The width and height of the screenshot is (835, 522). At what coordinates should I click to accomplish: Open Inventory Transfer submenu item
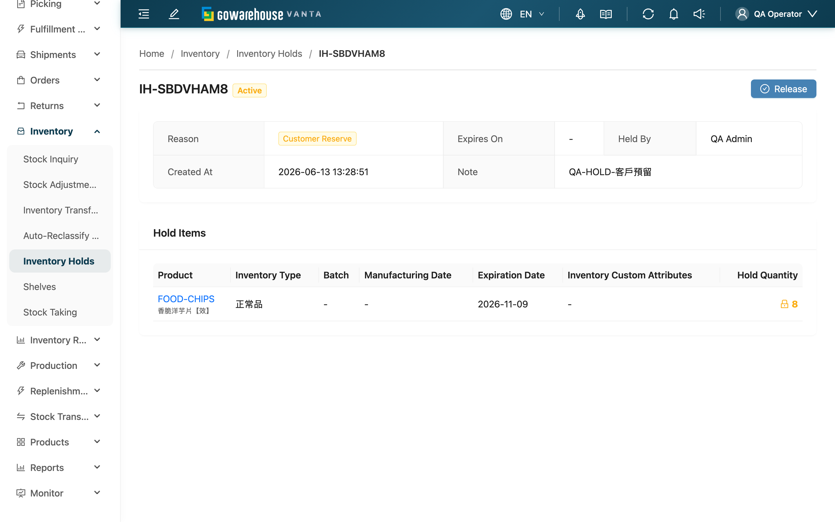coord(60,210)
